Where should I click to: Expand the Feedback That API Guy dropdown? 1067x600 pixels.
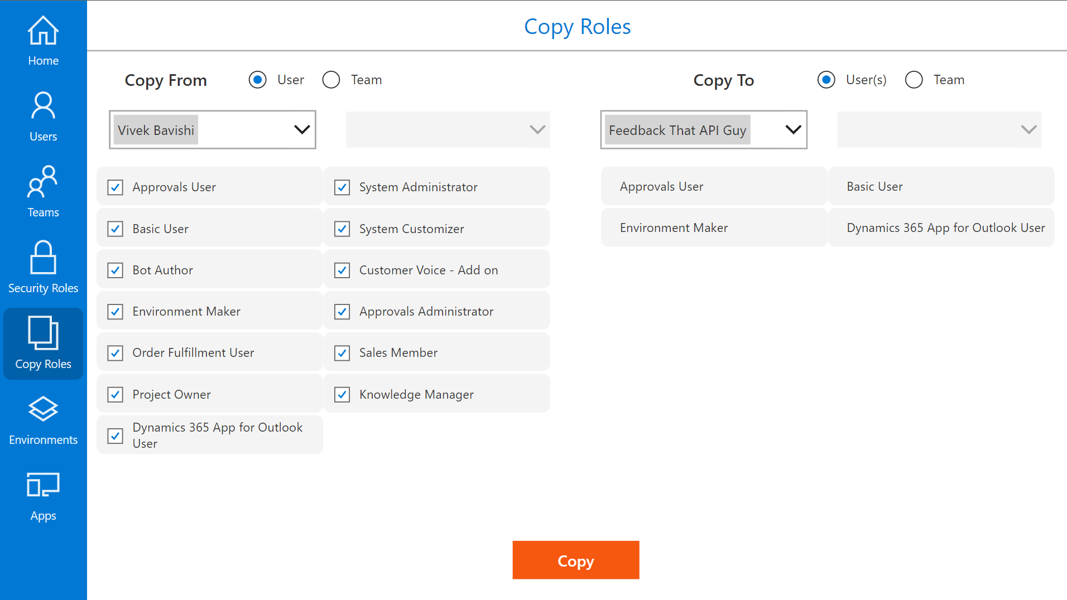tap(704, 130)
